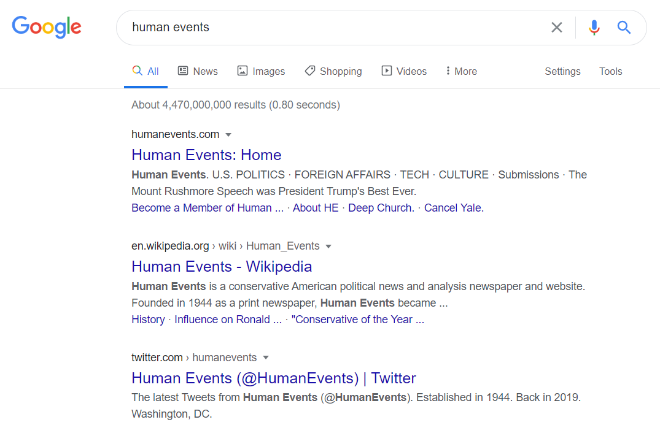Switch to the Shopping tab

[333, 71]
